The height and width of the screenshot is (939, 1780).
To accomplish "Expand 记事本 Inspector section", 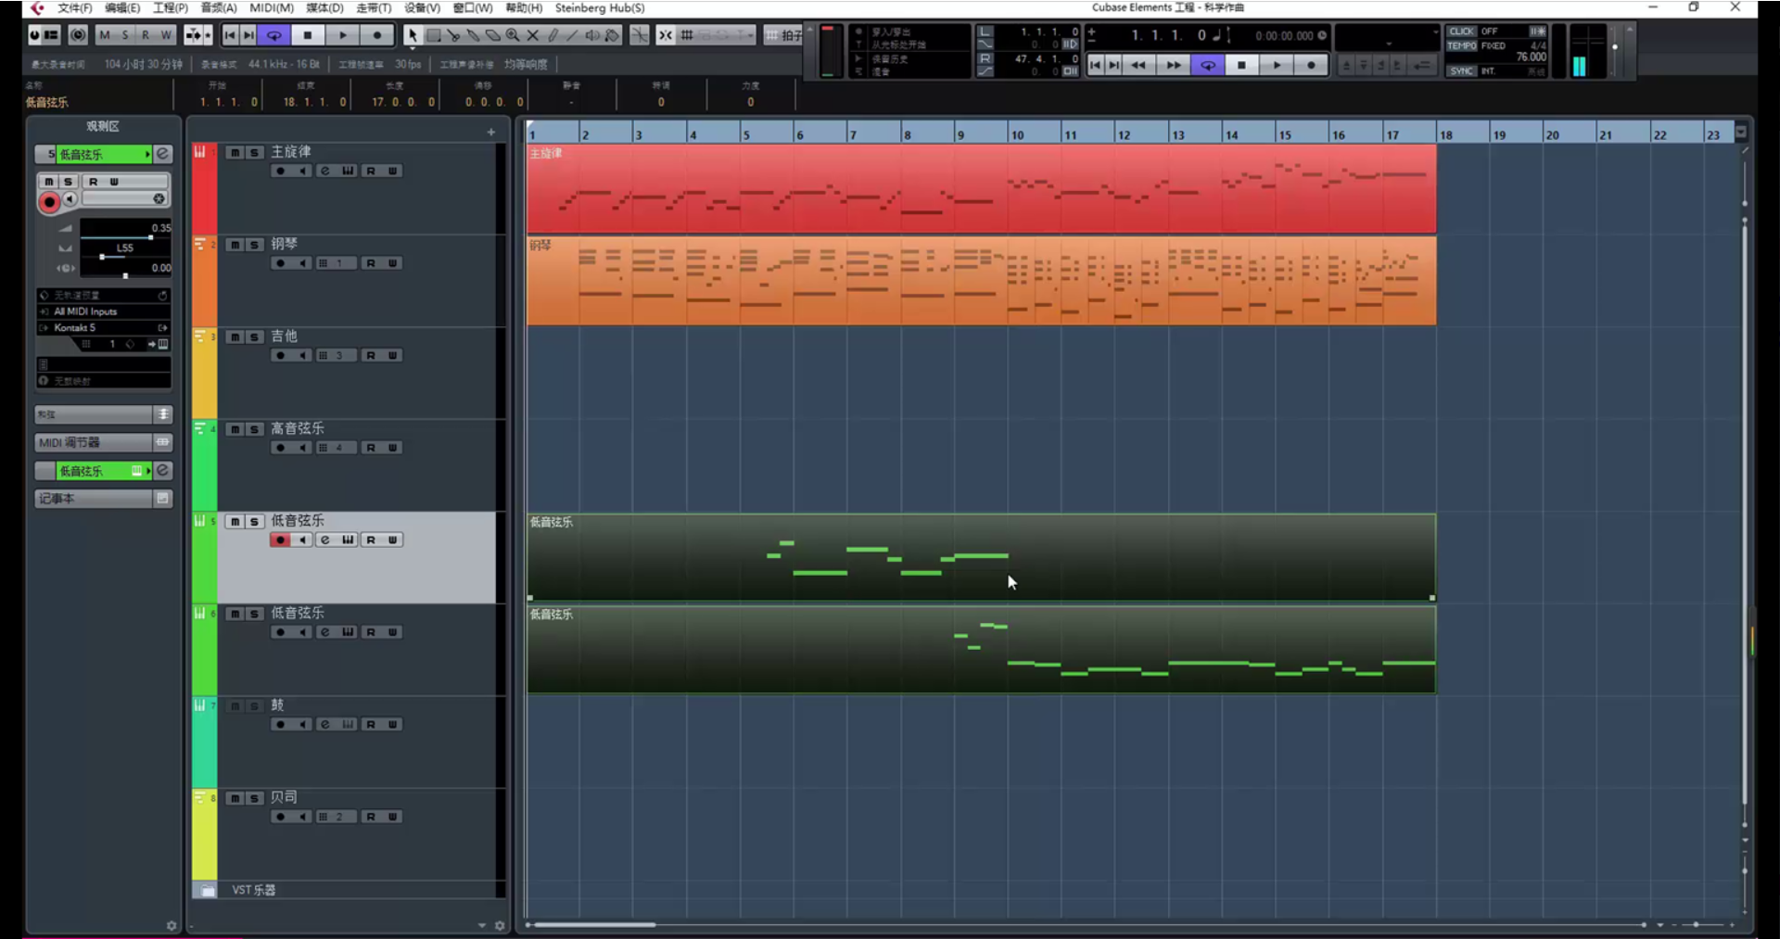I will [104, 499].
